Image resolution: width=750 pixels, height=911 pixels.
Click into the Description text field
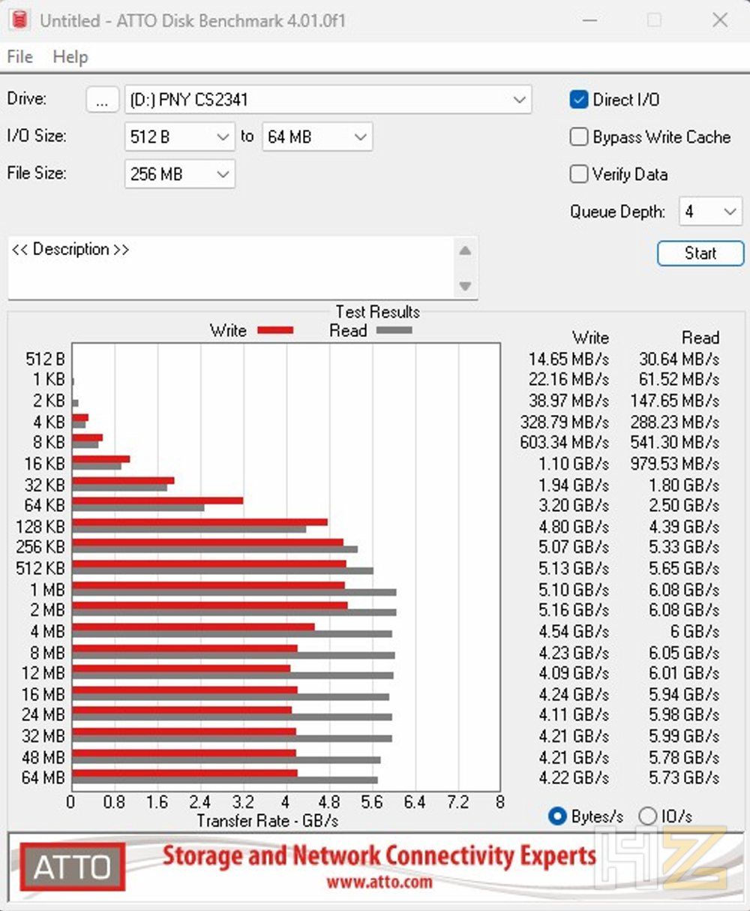tap(231, 268)
